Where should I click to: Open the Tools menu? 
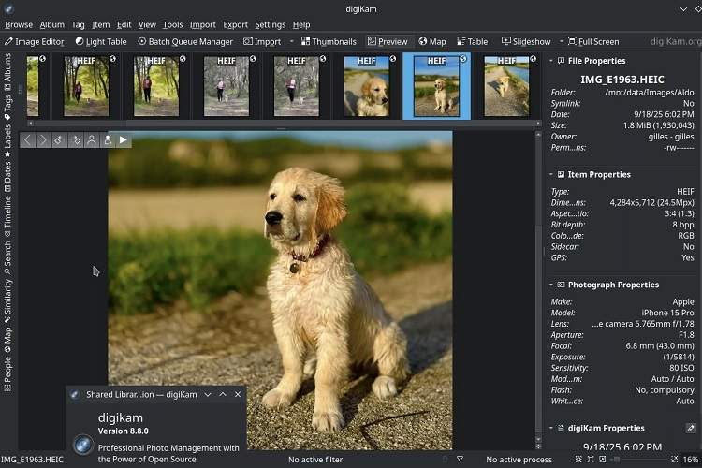[x=172, y=25]
